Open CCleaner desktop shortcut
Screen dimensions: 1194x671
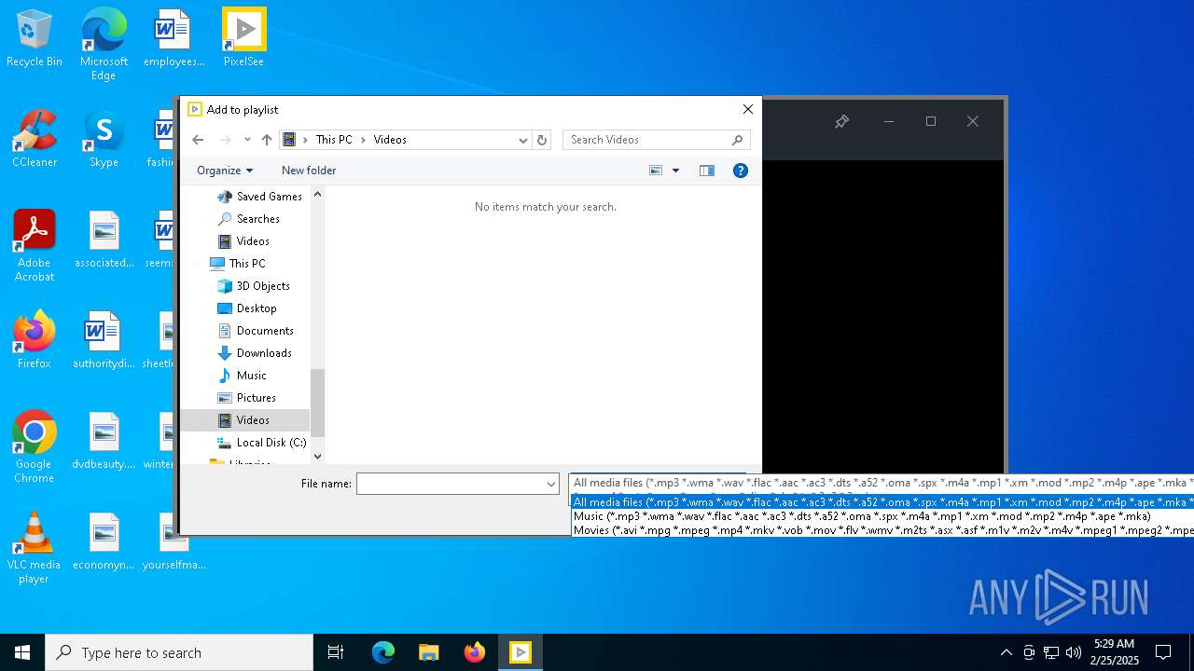pos(35,140)
